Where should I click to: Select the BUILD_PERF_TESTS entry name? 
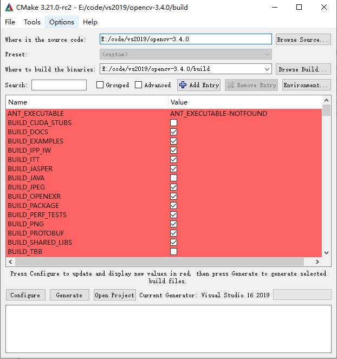(x=37, y=215)
